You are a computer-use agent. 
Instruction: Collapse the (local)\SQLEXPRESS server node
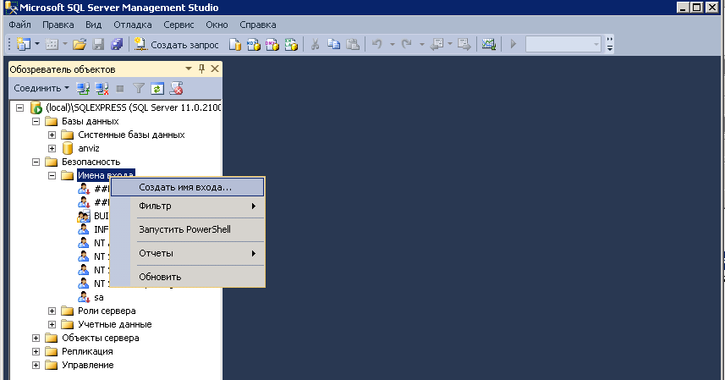point(20,107)
